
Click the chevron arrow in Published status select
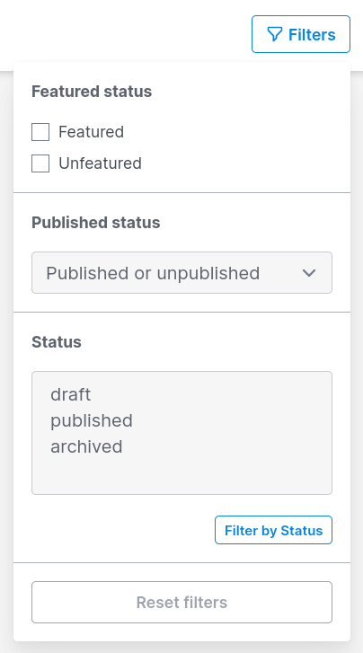(309, 273)
